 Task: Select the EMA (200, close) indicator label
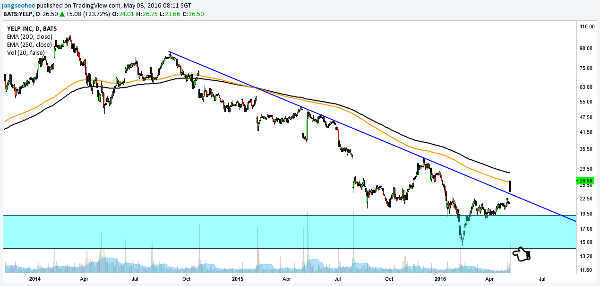(29, 37)
